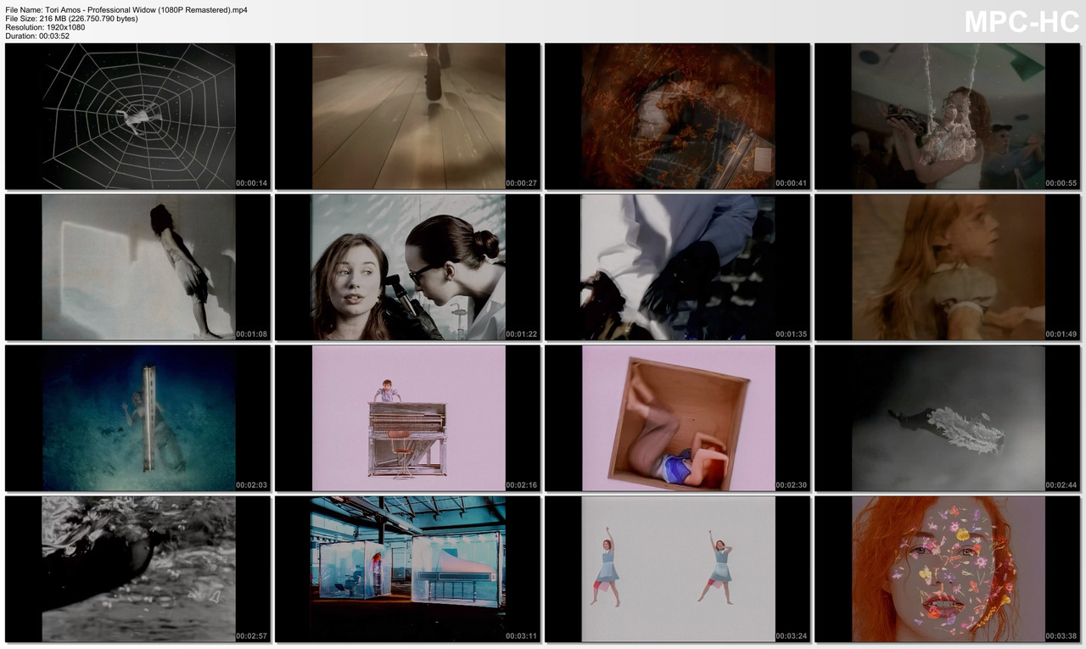Click the black-and-white water thumbnail 00:02:57
Screen dimensions: 1086x649
pyautogui.click(x=137, y=569)
